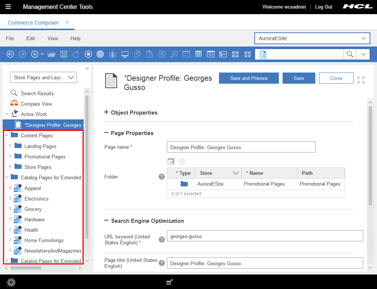Open a folder using the Open toolbar icon
The image size is (377, 289).
(x=51, y=54)
